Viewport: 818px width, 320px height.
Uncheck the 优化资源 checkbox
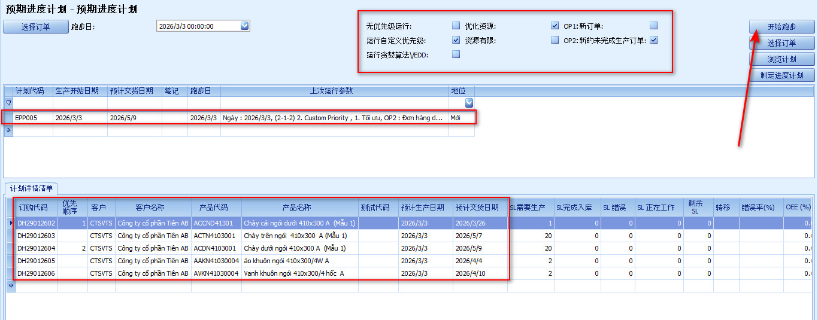[x=555, y=26]
